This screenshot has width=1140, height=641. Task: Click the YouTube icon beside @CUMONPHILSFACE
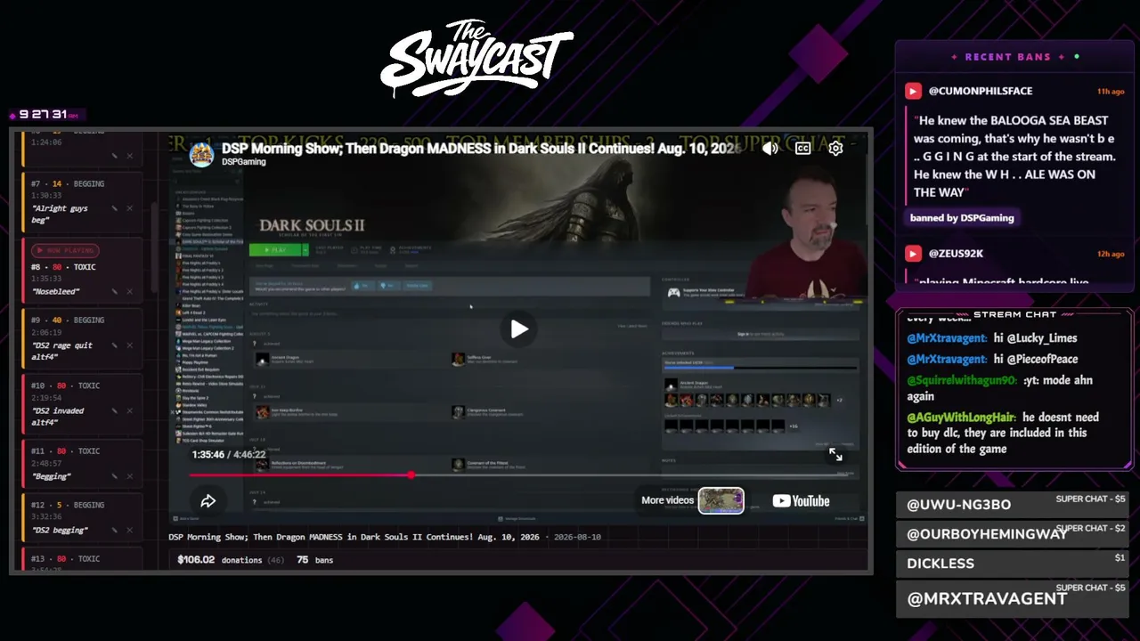click(913, 91)
